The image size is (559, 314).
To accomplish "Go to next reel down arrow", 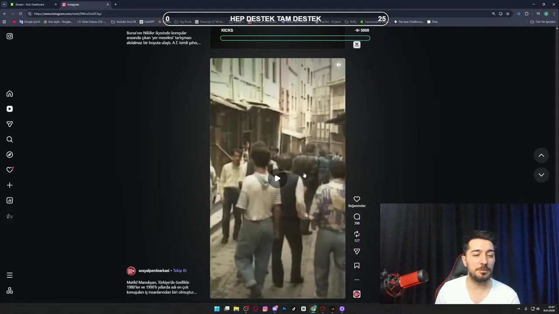I will pos(541,175).
